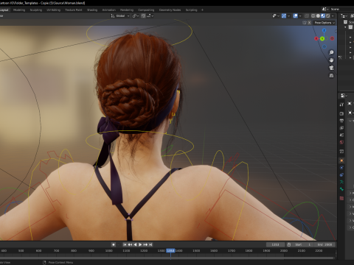Switch to Texture Paint workspace tab
The width and height of the screenshot is (354, 265).
pyautogui.click(x=74, y=10)
